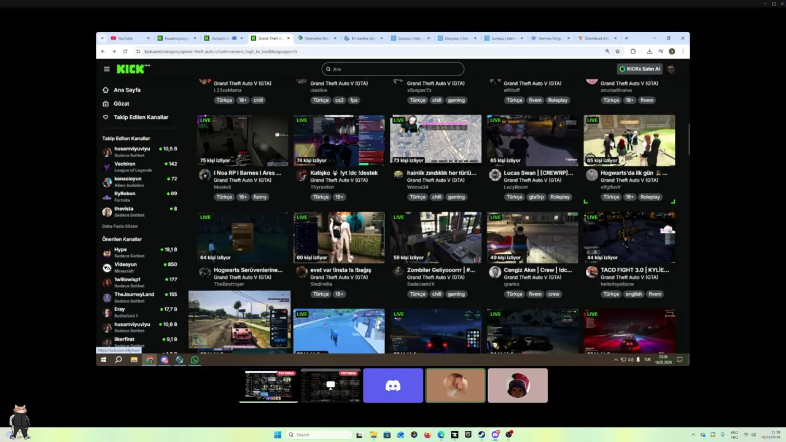Open the Ana Sayfa home icon
Viewport: 786px width, 442px height.
(x=106, y=90)
